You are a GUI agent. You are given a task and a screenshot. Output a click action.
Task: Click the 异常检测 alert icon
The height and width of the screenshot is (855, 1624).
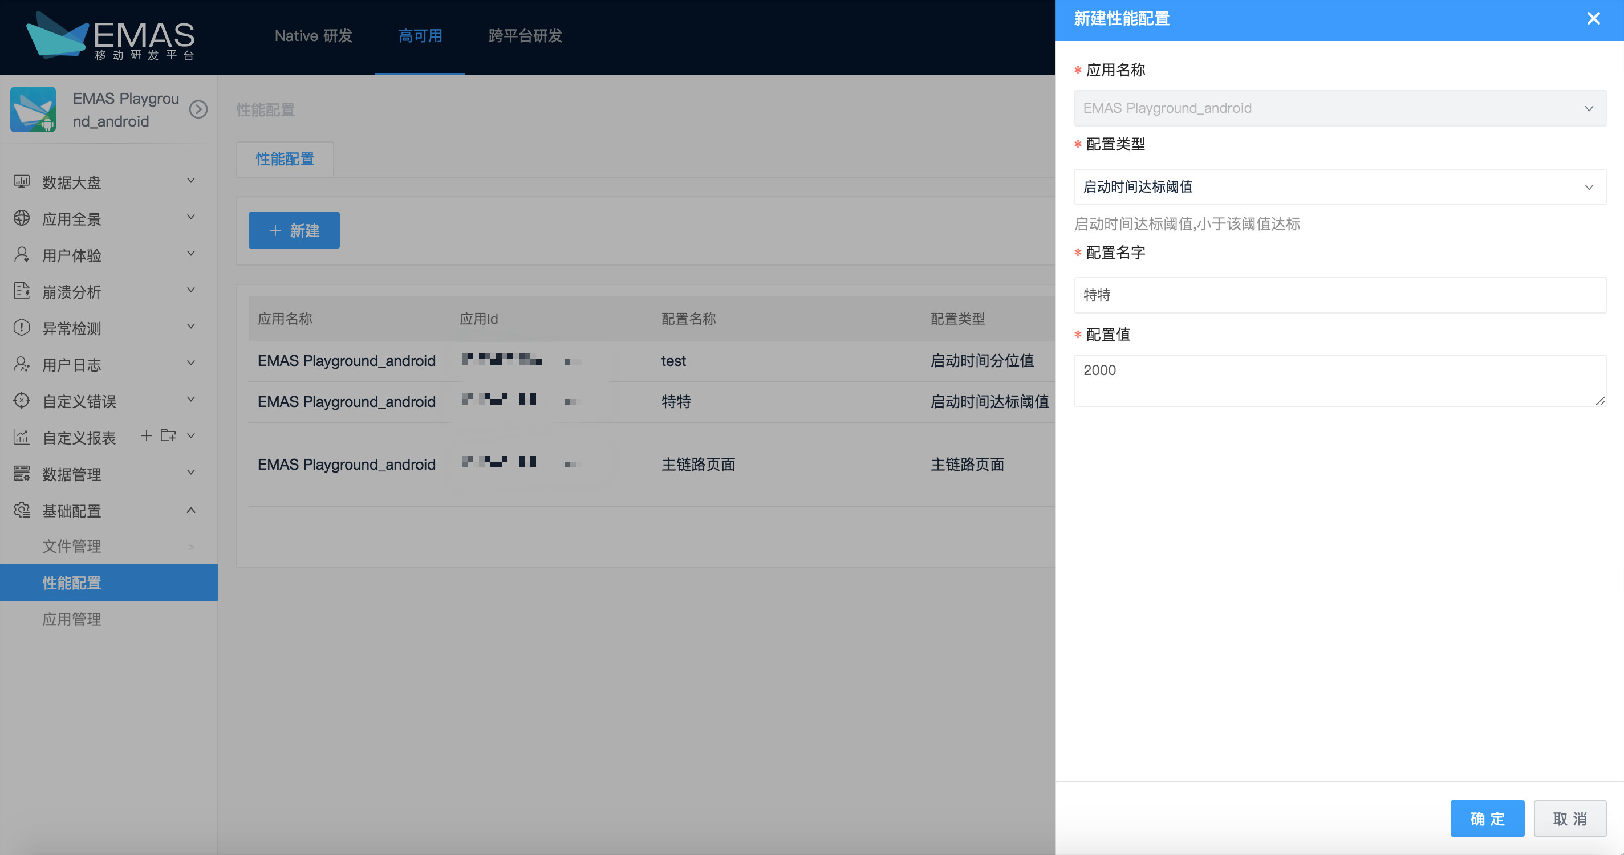(22, 328)
